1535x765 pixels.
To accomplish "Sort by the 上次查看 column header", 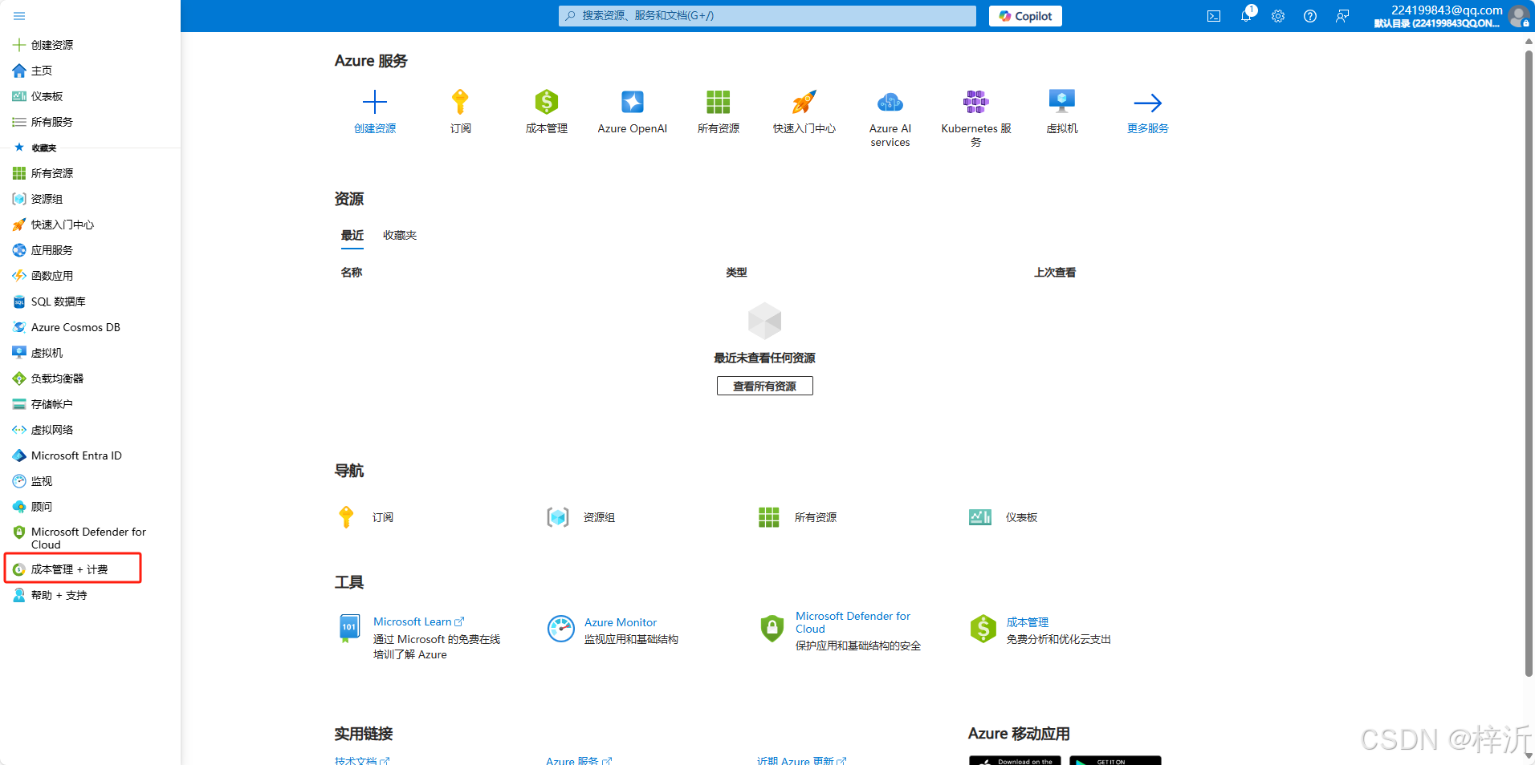I will [1055, 273].
